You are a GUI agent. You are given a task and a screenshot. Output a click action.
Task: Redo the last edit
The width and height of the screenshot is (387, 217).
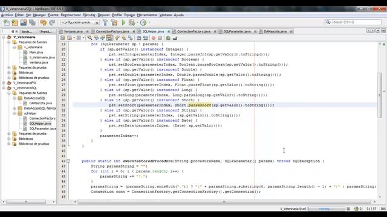[x=52, y=23]
